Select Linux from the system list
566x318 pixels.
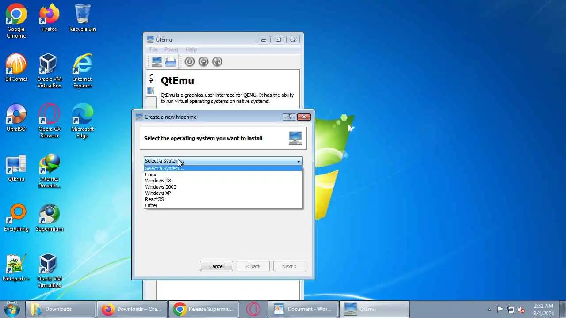[223, 174]
